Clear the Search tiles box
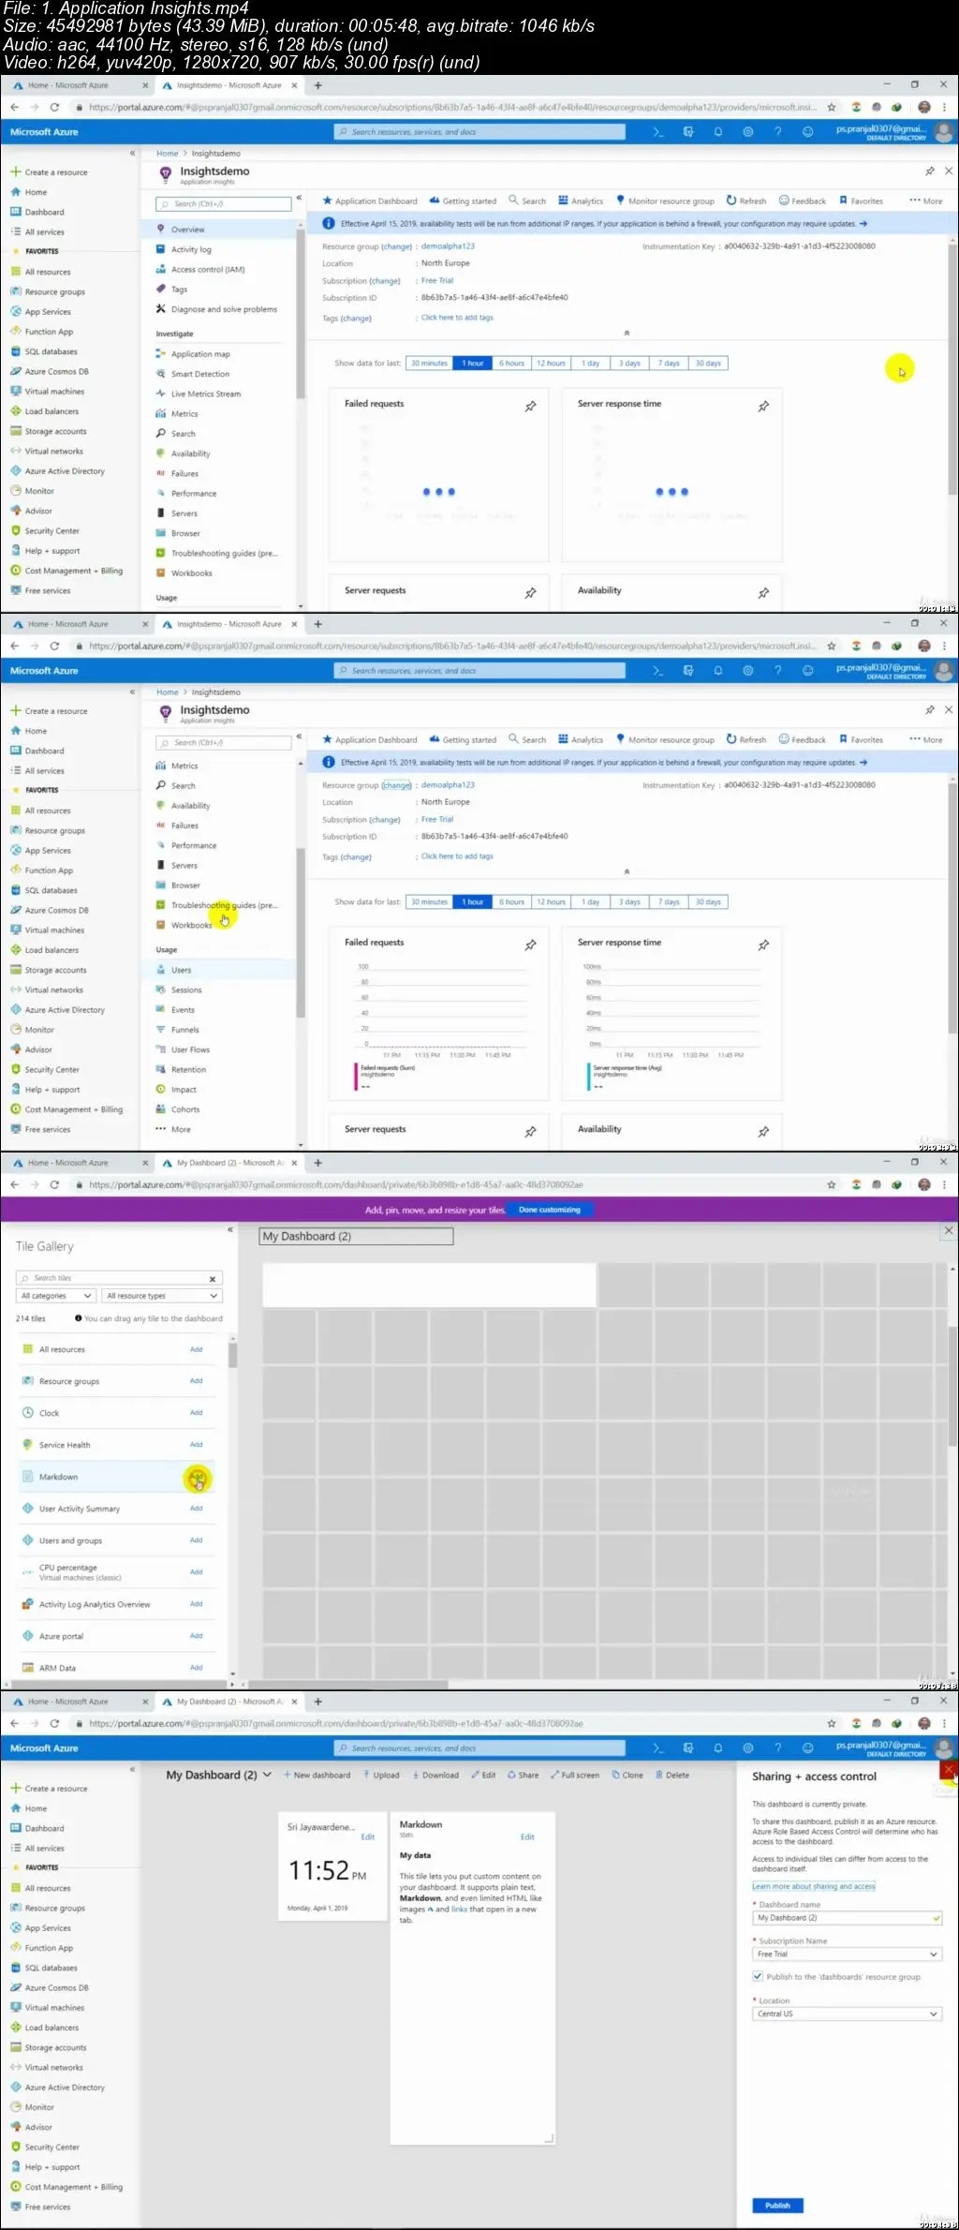 pos(213,1278)
